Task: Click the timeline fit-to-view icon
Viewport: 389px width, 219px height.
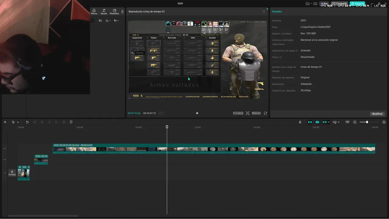Action: [347, 122]
